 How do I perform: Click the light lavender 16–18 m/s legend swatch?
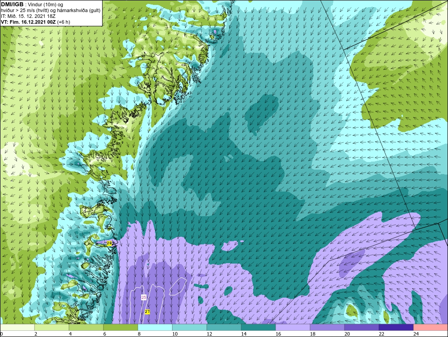coord(293,327)
